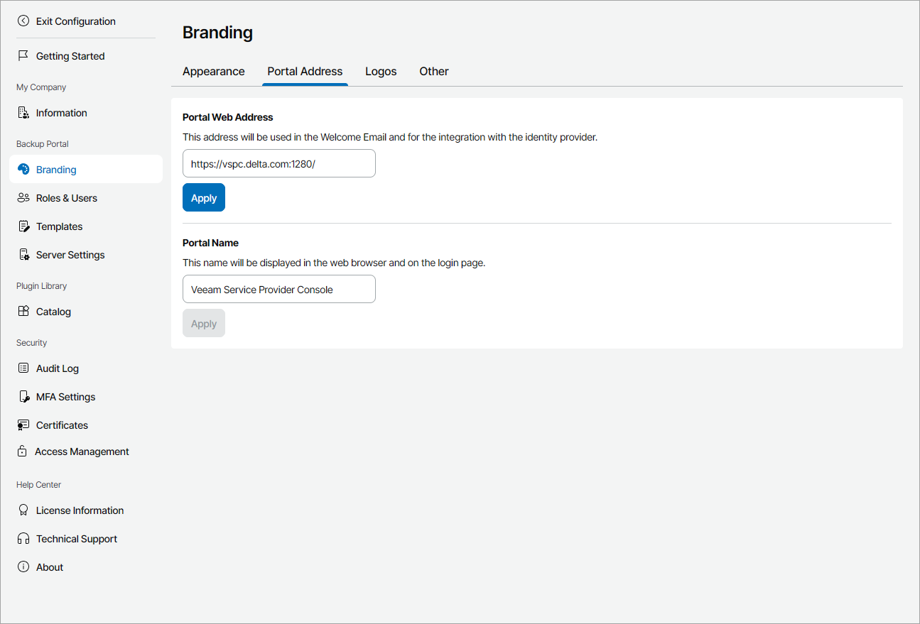Screen dimensions: 920x624
Task: Open Access Management label in sidebar
Action: click(82, 451)
